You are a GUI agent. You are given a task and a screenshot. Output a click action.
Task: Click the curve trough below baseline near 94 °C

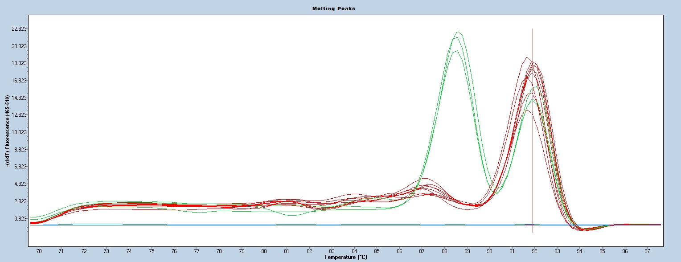(584, 229)
